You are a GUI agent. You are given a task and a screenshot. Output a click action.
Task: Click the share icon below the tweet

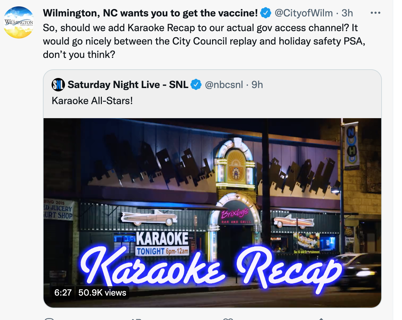321,319
